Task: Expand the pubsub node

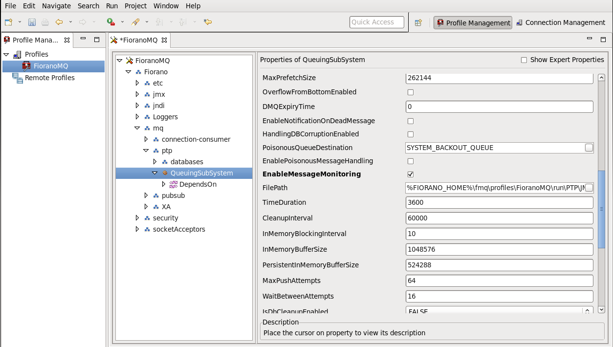Action: click(146, 195)
